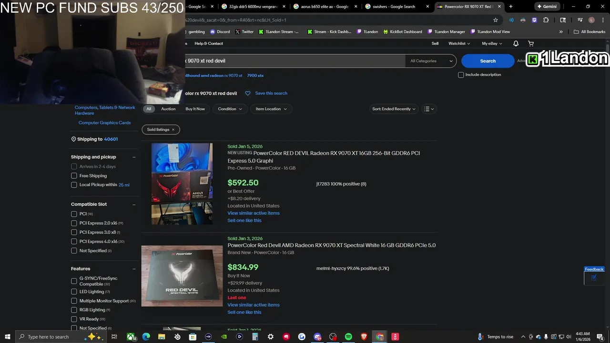Bookmark this page with the star icon
610x343 pixels.
coord(496,20)
